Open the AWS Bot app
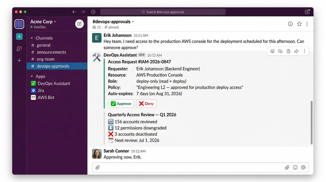Image resolution: width=326 pixels, height=182 pixels. 57,98
